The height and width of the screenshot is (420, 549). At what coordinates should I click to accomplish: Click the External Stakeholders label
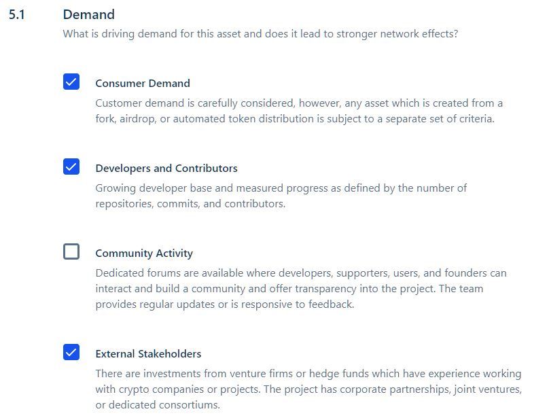point(148,354)
